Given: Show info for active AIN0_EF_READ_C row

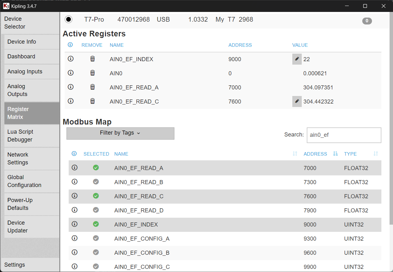Looking at the screenshot, I should pyautogui.click(x=71, y=101).
